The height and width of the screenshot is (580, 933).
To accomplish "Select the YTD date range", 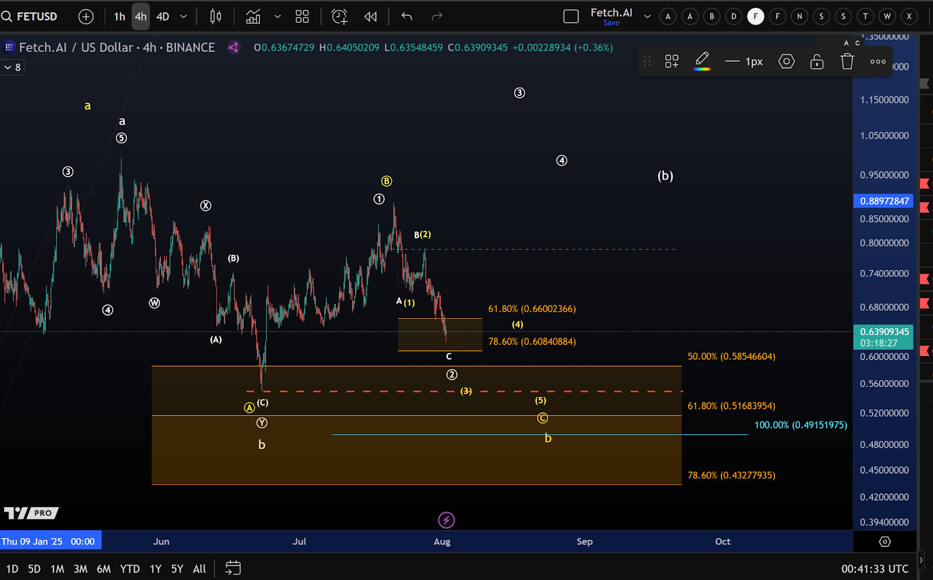I will tap(129, 568).
